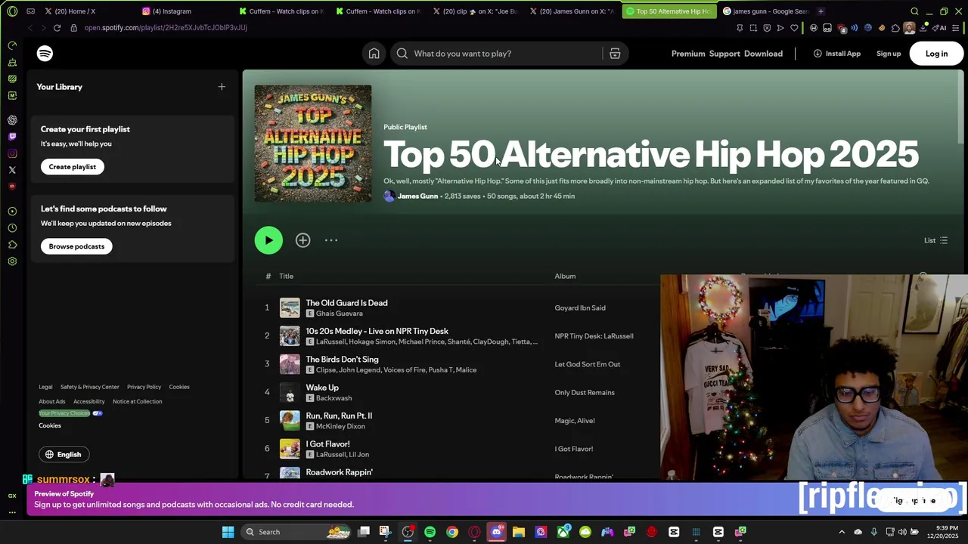Select track Run, Run, Run Pt. II
968x544 pixels.
(339, 416)
